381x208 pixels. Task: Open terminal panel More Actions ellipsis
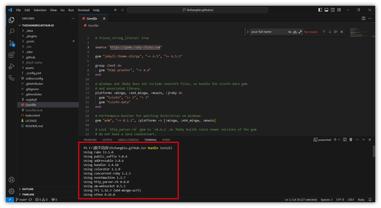tap(357, 140)
